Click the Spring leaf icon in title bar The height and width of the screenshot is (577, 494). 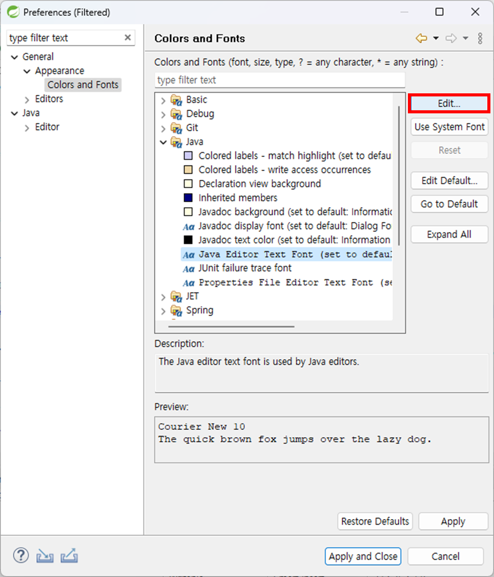coord(13,12)
